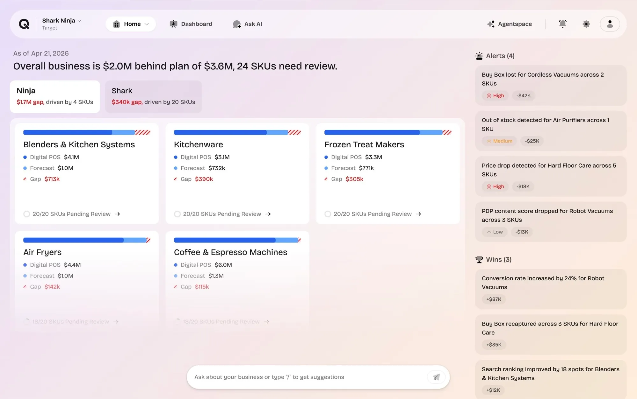Click the $713k gap value
Screen dimensions: 637x399
tap(52, 179)
